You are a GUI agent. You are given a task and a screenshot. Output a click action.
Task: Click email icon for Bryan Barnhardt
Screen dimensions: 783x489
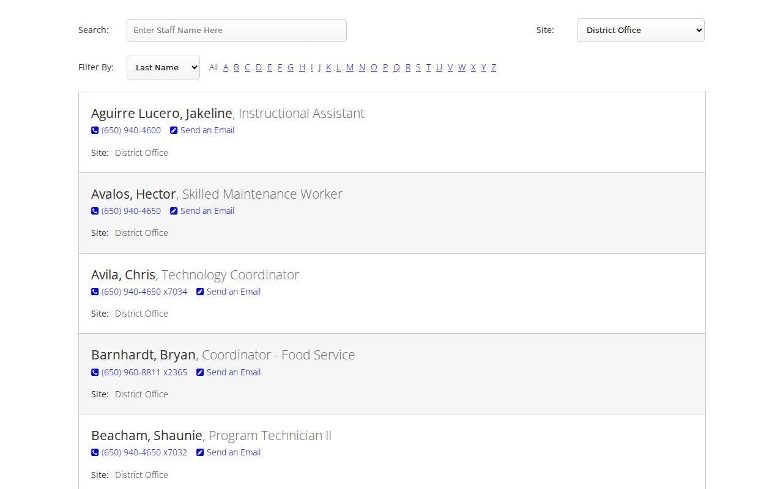click(200, 372)
